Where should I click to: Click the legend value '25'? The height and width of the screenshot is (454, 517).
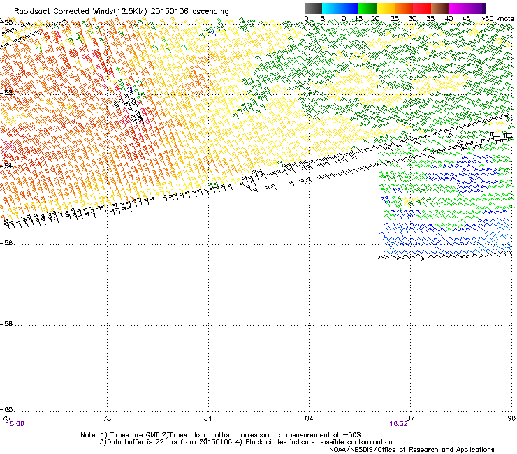tap(395, 19)
